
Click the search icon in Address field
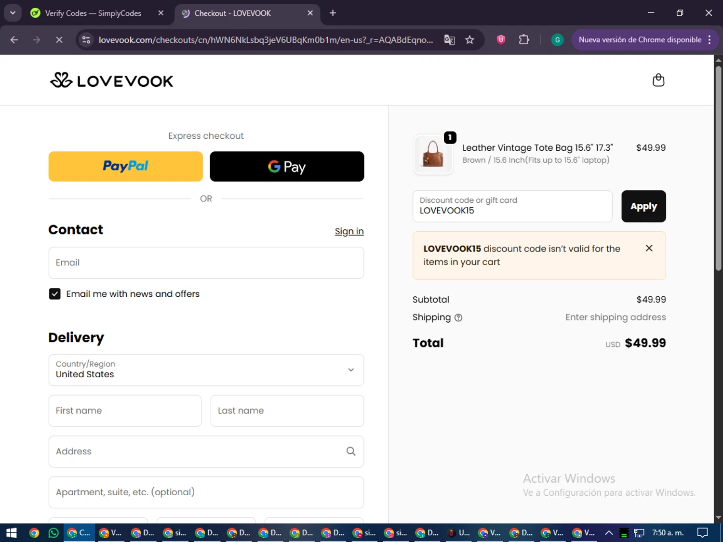click(x=351, y=451)
